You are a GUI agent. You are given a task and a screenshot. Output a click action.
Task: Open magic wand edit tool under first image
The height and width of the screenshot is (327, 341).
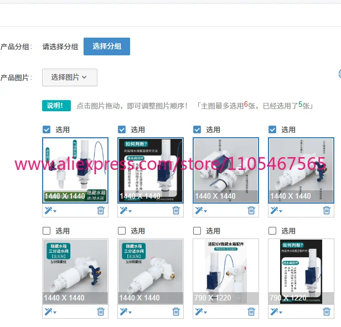point(50,210)
